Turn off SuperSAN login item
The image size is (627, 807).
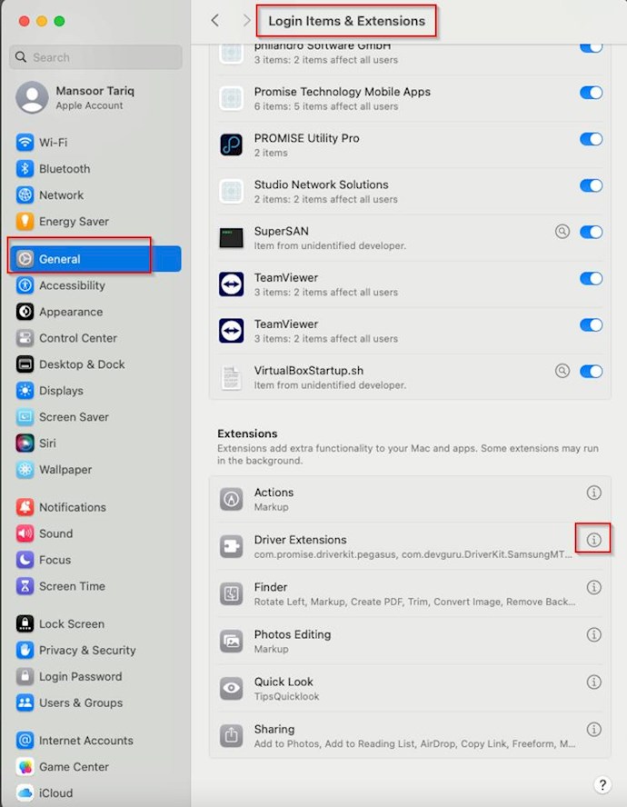pos(591,232)
